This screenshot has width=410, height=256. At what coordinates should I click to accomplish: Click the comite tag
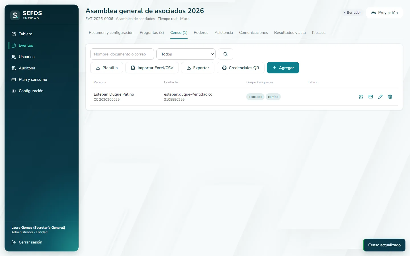coord(273,97)
